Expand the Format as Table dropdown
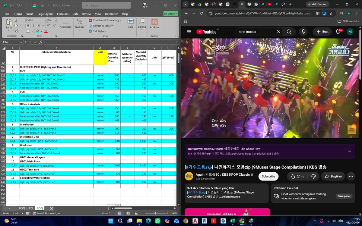 tap(101, 26)
